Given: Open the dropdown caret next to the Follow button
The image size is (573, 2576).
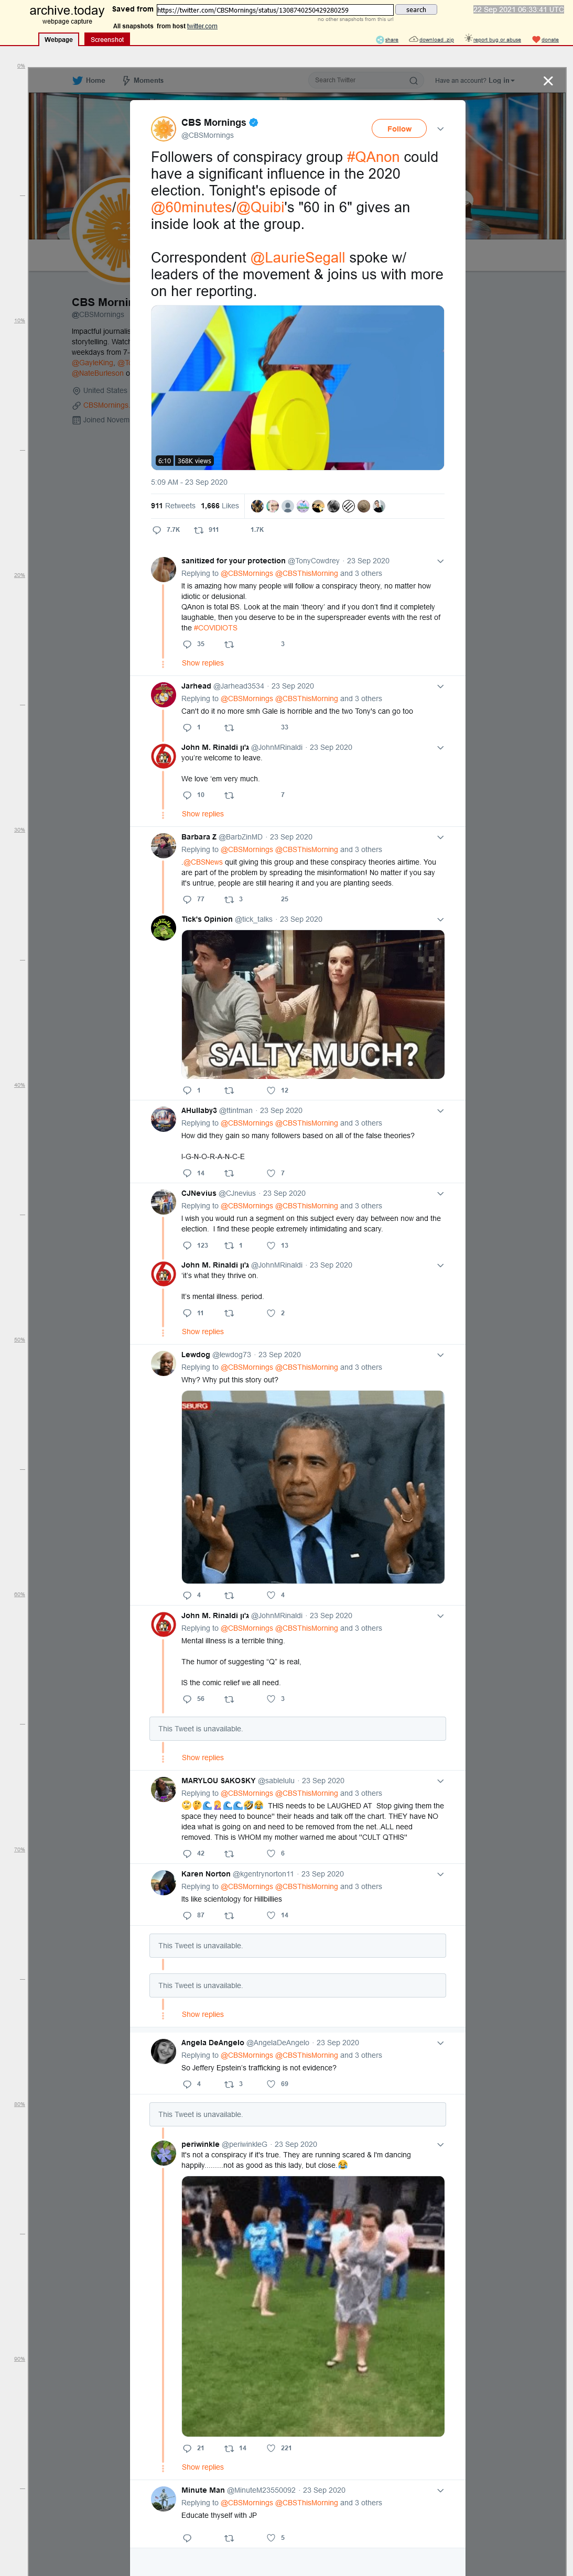Looking at the screenshot, I should point(440,129).
